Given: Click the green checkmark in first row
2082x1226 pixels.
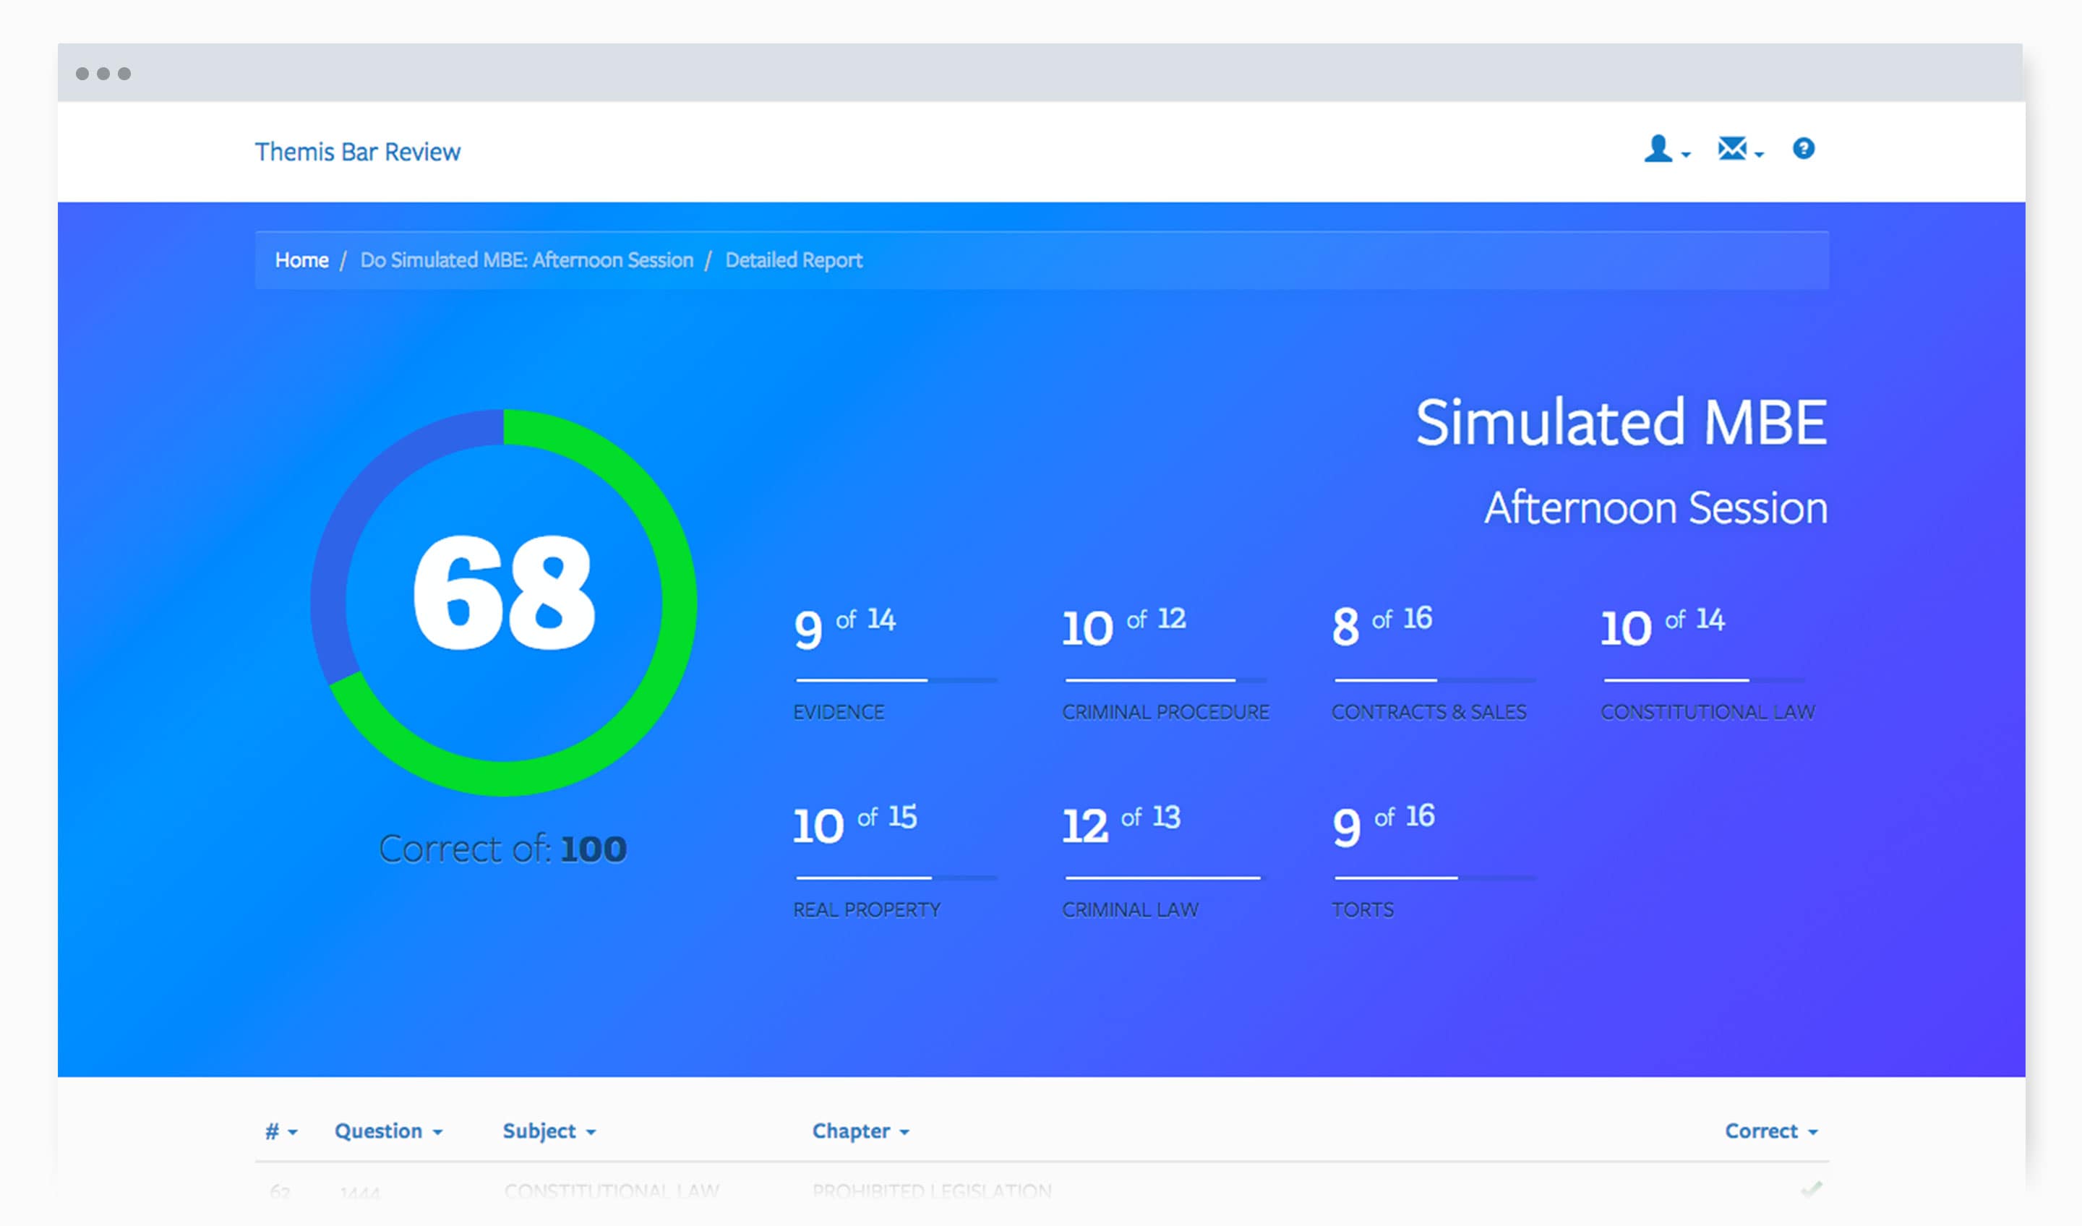Looking at the screenshot, I should tap(1811, 1190).
